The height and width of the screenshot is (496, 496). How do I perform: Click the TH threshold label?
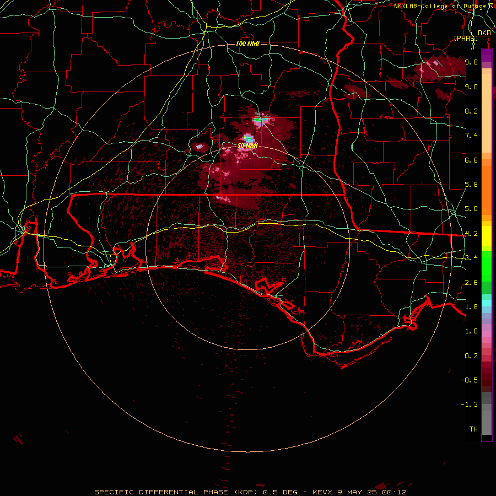click(473, 429)
